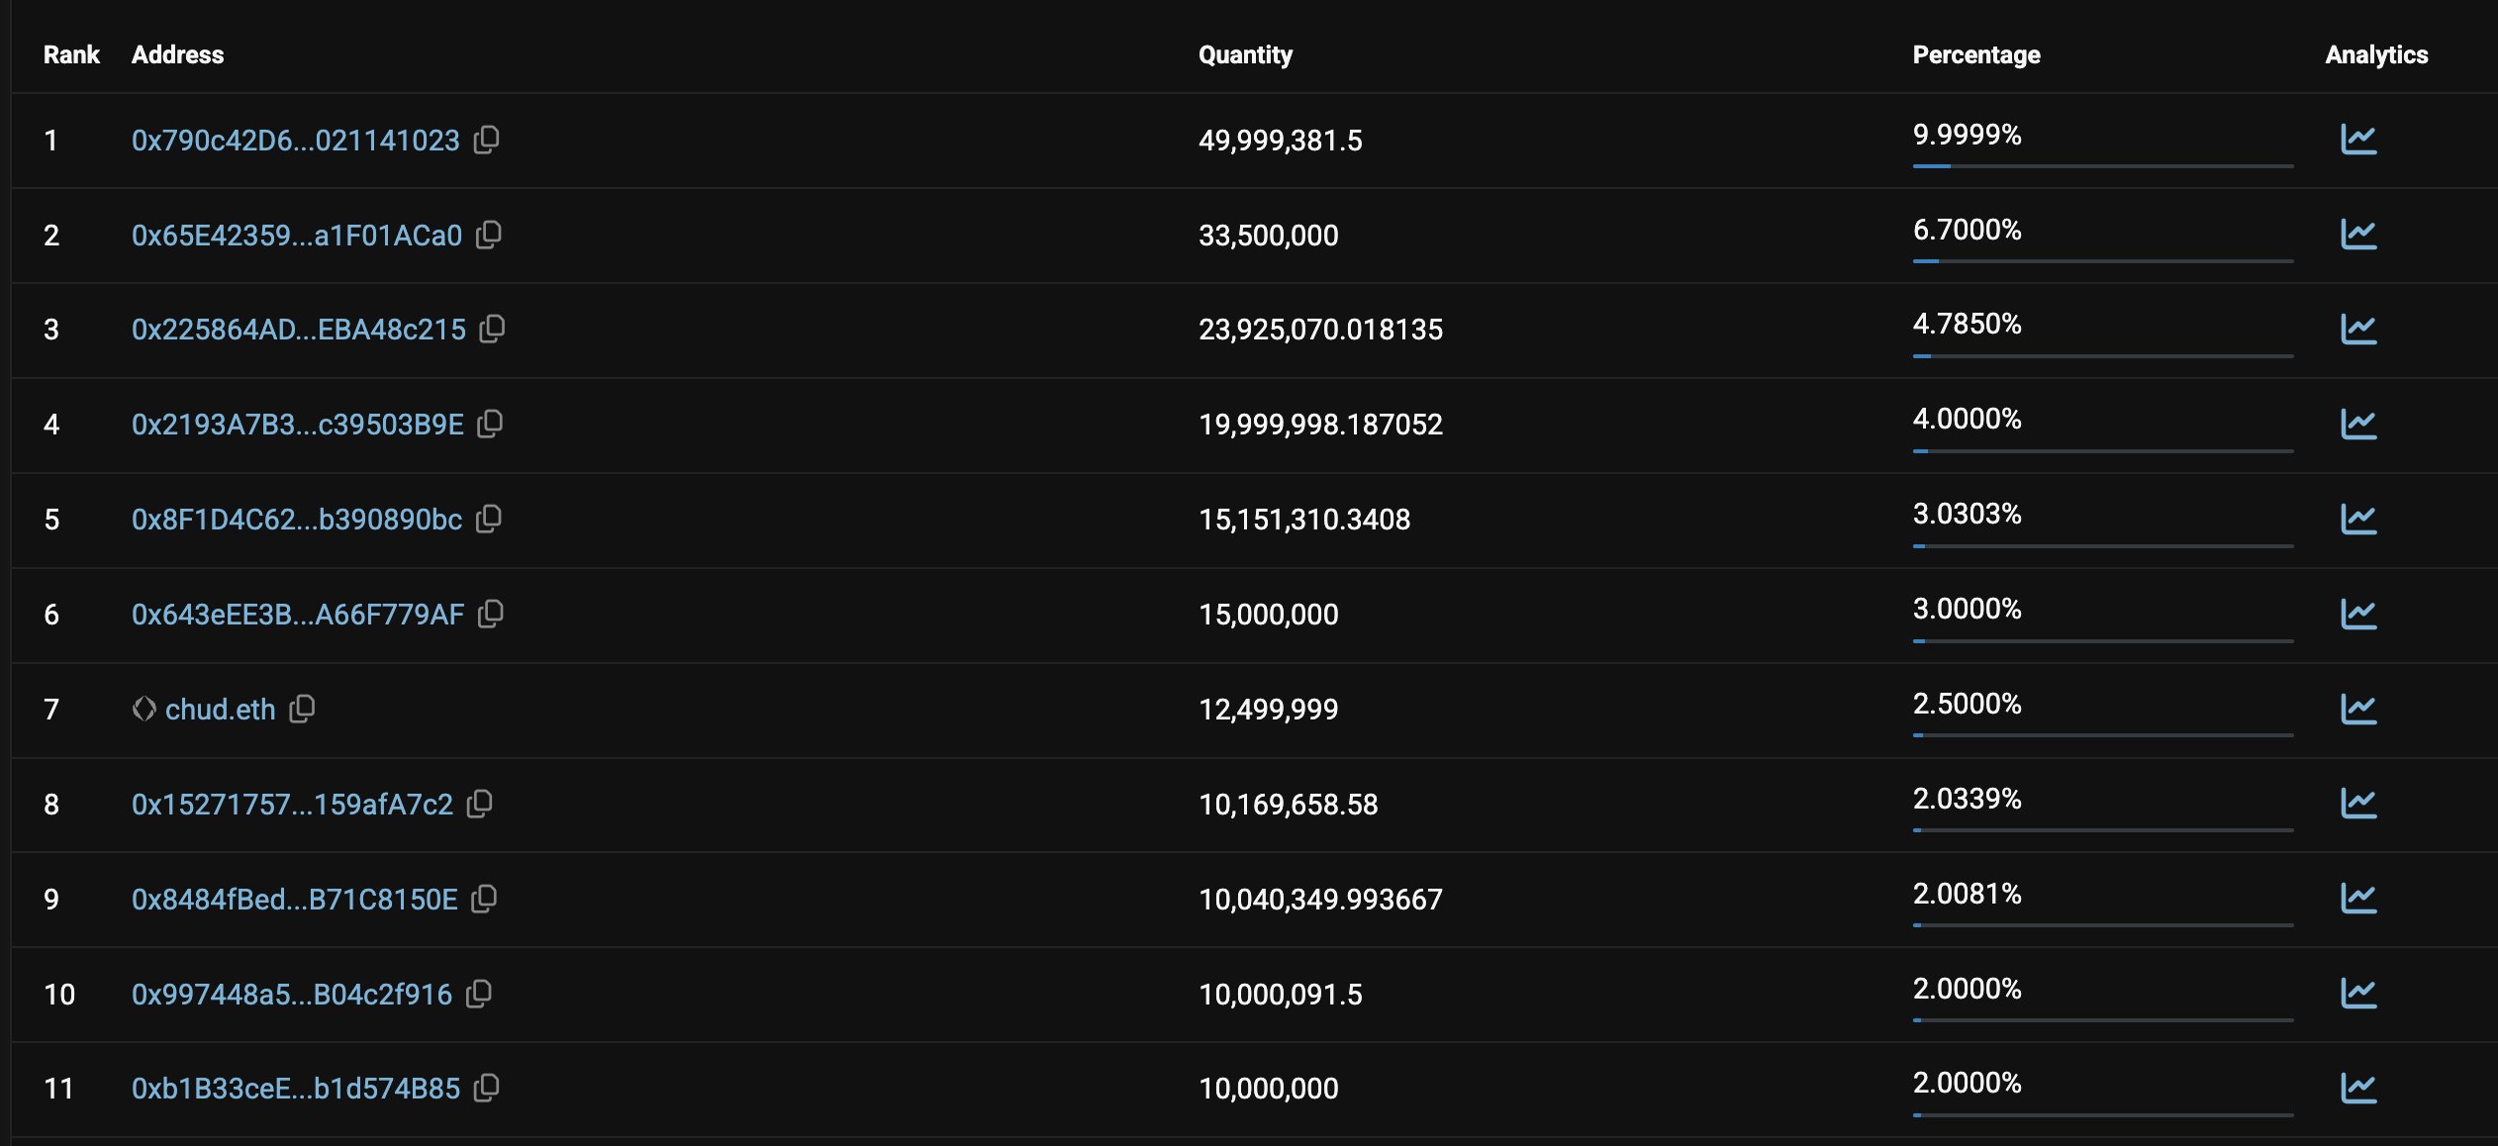
Task: Open holder address 0x643eEE3B...A66F779AF
Action: point(298,615)
